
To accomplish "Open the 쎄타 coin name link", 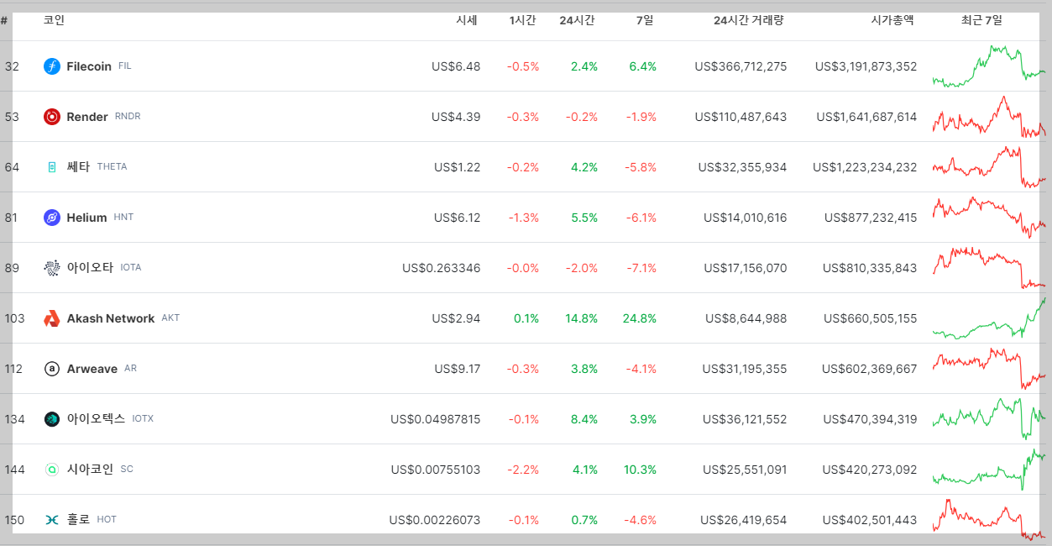I will coord(79,167).
